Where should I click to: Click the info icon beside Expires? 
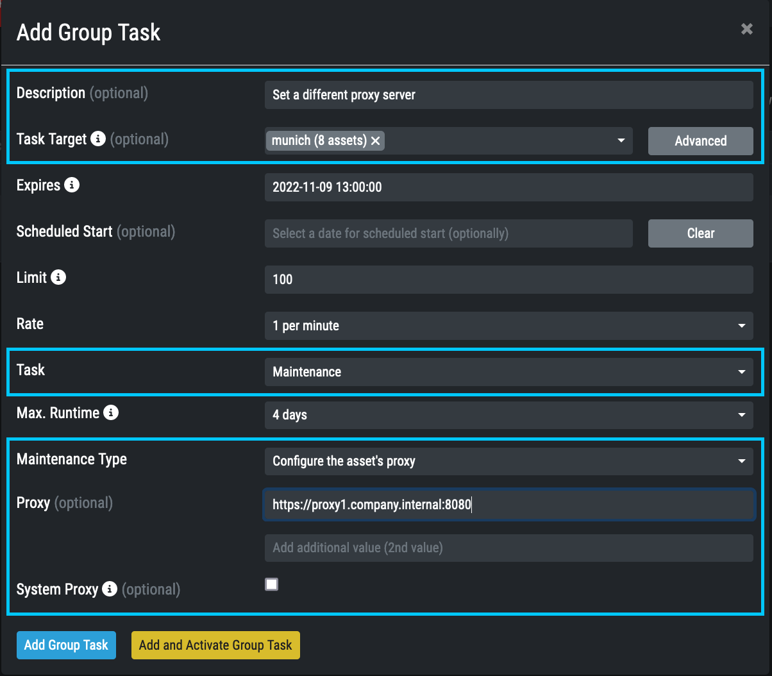pos(72,185)
